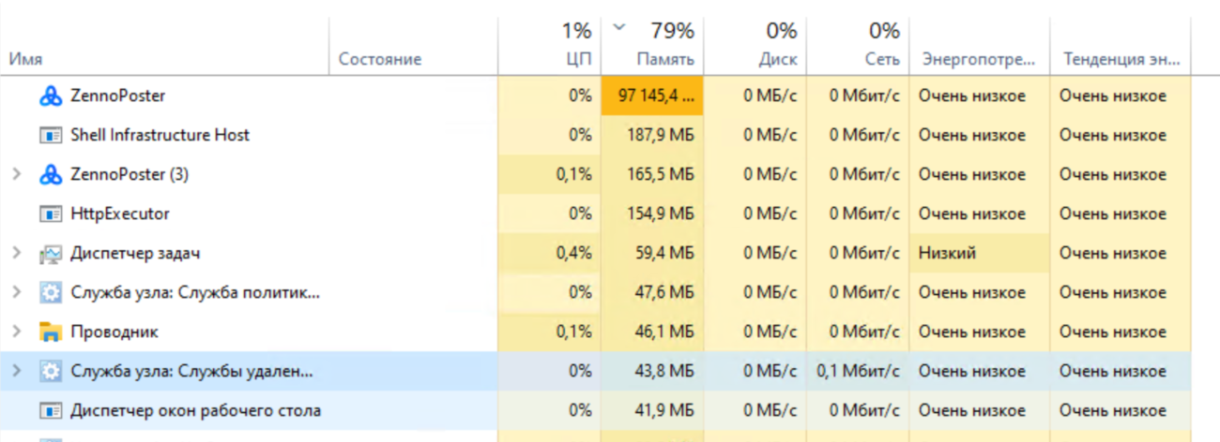Expand the ZennoPoster (3) process group
The width and height of the screenshot is (1220, 442).
(x=15, y=174)
